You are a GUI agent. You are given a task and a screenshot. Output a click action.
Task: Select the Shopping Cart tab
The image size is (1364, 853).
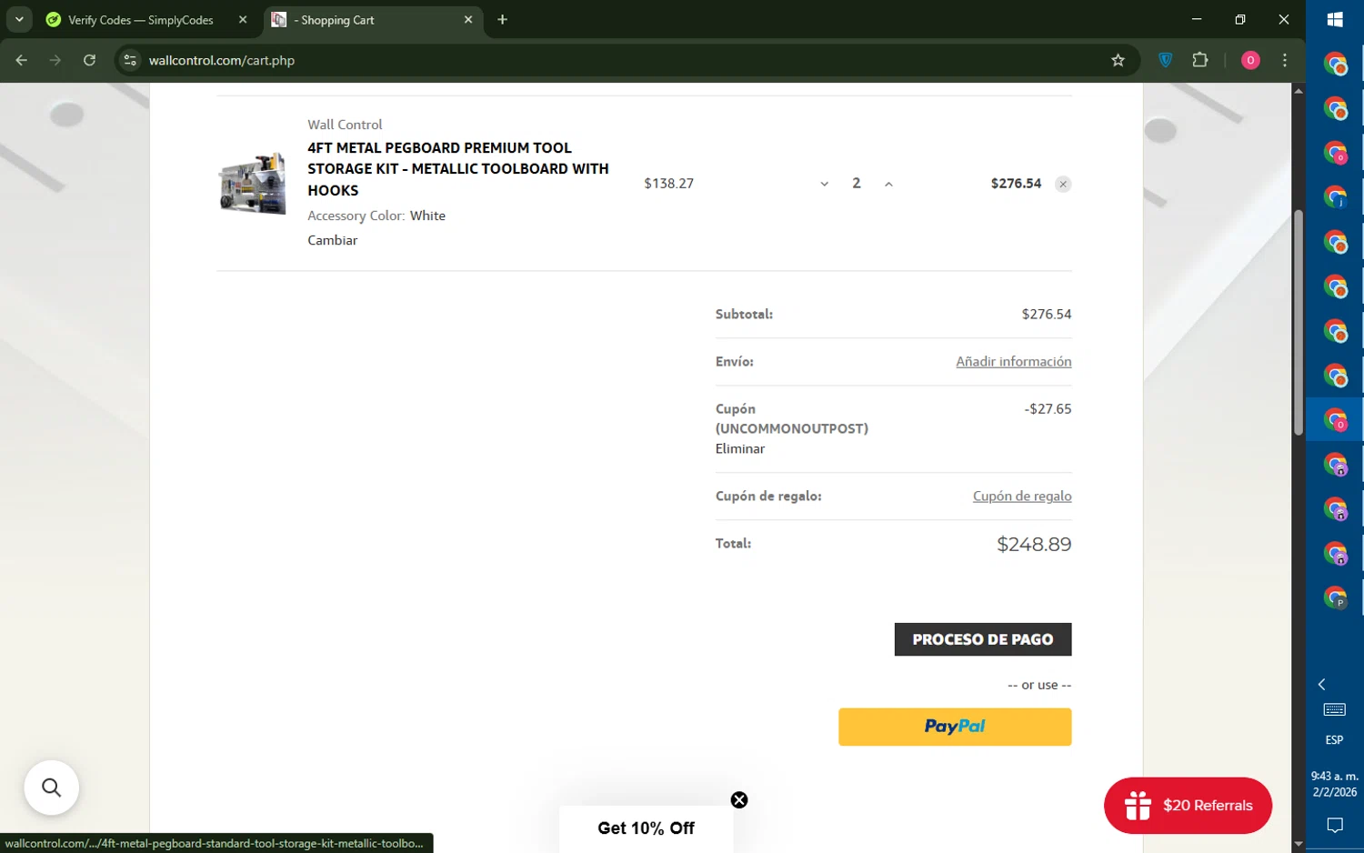373,20
